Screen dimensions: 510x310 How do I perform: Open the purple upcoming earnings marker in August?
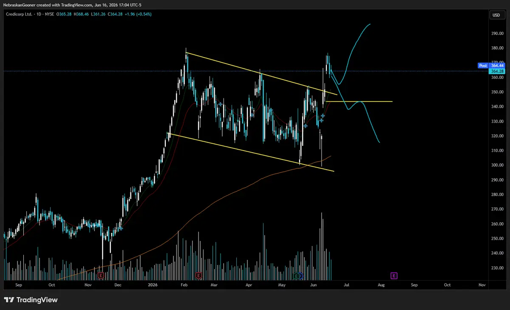(x=394, y=276)
